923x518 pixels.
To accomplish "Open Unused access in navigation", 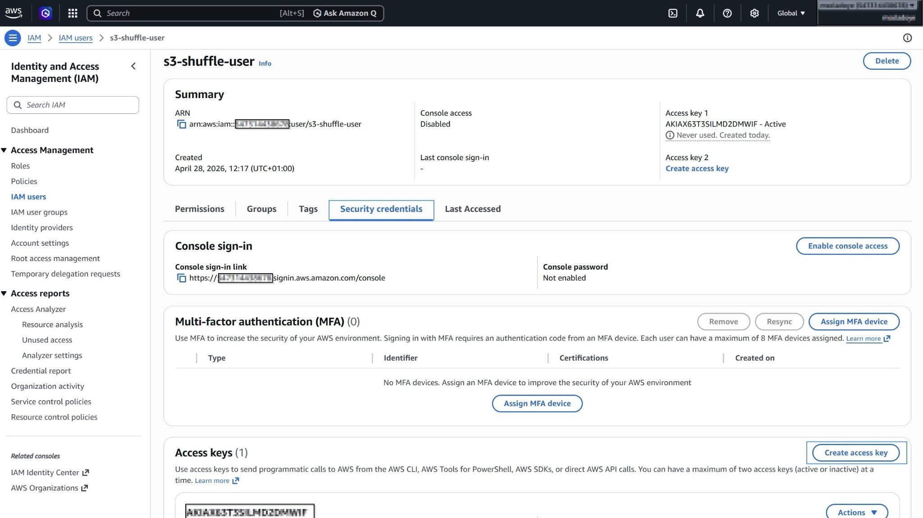I will tap(47, 340).
